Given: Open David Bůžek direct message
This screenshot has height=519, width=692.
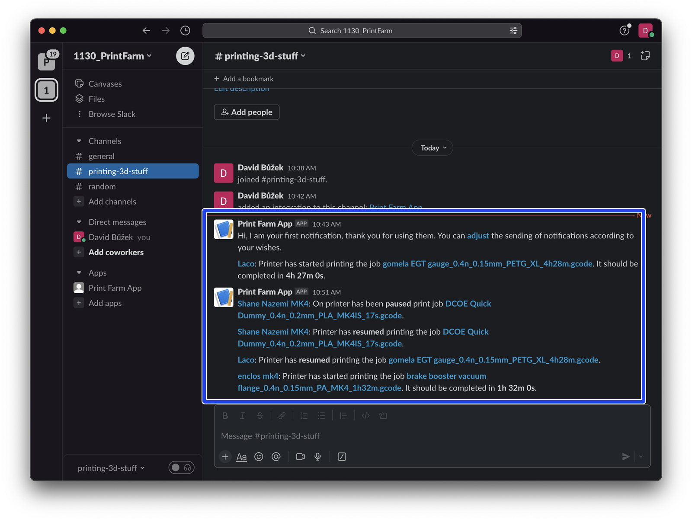Looking at the screenshot, I should click(133, 237).
